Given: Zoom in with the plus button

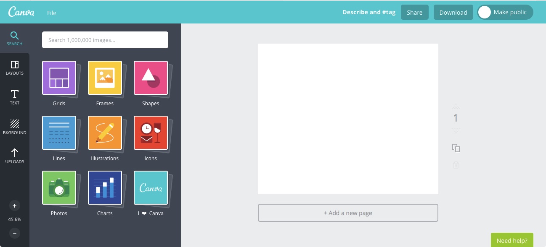Looking at the screenshot, I should pyautogui.click(x=15, y=206).
